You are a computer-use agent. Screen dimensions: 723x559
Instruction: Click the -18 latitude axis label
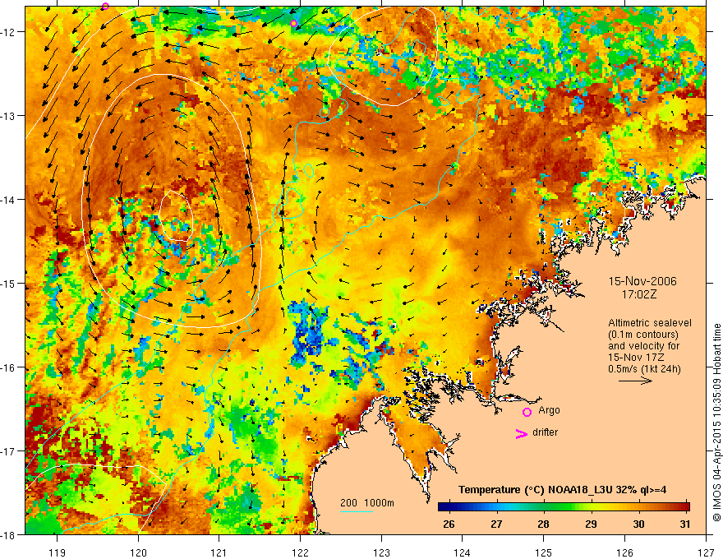[x=9, y=534]
